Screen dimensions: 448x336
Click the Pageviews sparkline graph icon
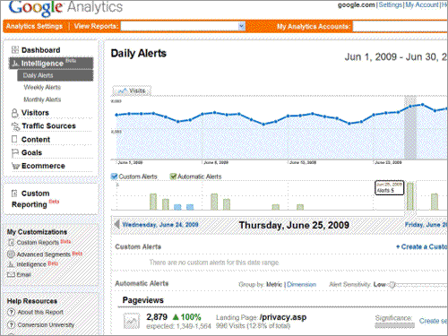point(132,321)
